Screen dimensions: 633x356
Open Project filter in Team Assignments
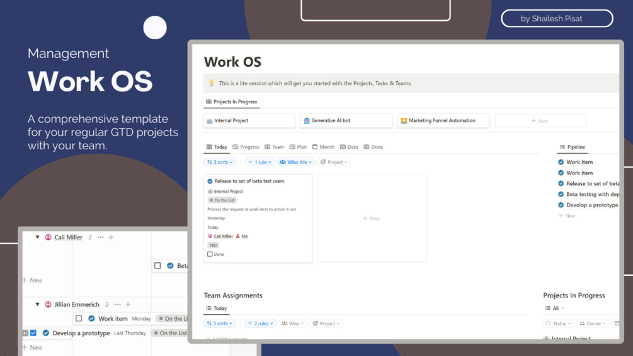[x=327, y=323]
